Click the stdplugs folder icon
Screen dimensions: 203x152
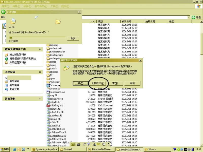click(x=48, y=72)
